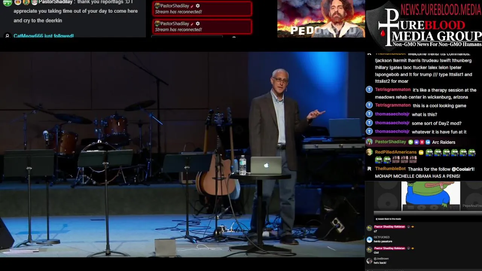
Task: Click PastorShadilay username on Arc Raiders message
Action: click(390, 142)
